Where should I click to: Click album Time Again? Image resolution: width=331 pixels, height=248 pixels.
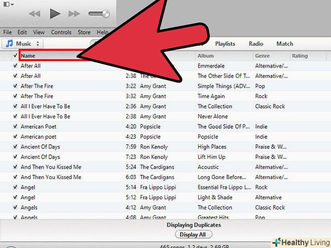point(211,96)
